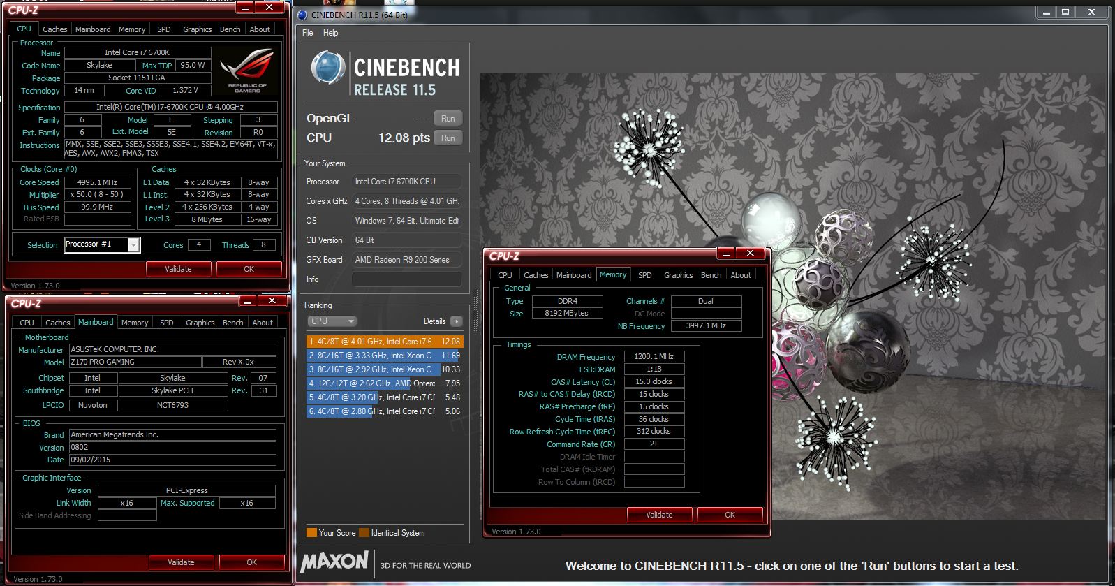Image resolution: width=1115 pixels, height=586 pixels.
Task: Click Validate in the CPU tab window
Action: point(178,269)
